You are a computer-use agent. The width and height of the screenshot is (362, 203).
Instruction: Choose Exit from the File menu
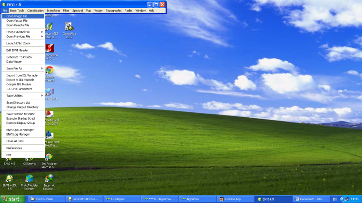point(23,155)
